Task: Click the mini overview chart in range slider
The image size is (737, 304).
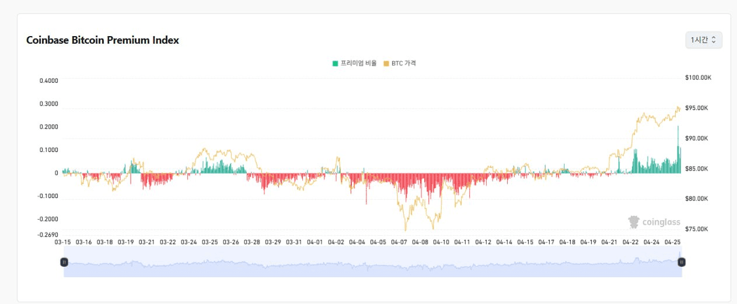Action: click(x=372, y=262)
